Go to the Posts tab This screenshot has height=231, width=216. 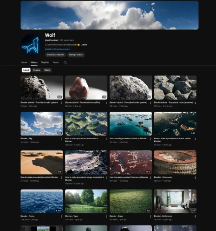pyautogui.click(x=56, y=62)
